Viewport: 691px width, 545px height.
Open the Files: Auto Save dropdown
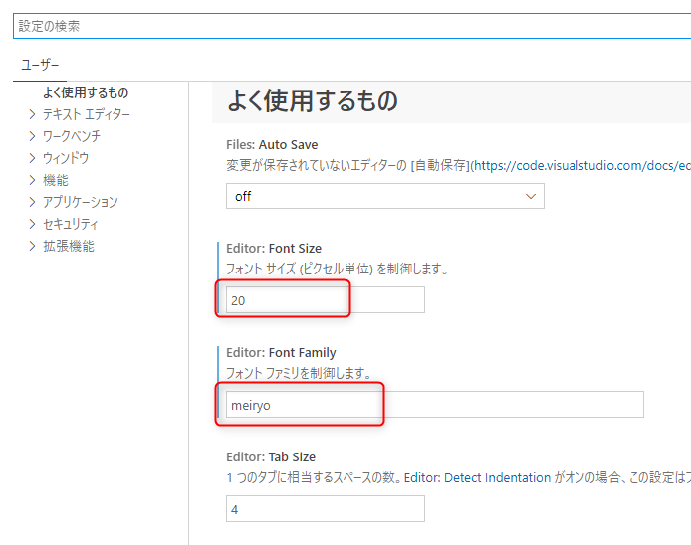(x=384, y=196)
